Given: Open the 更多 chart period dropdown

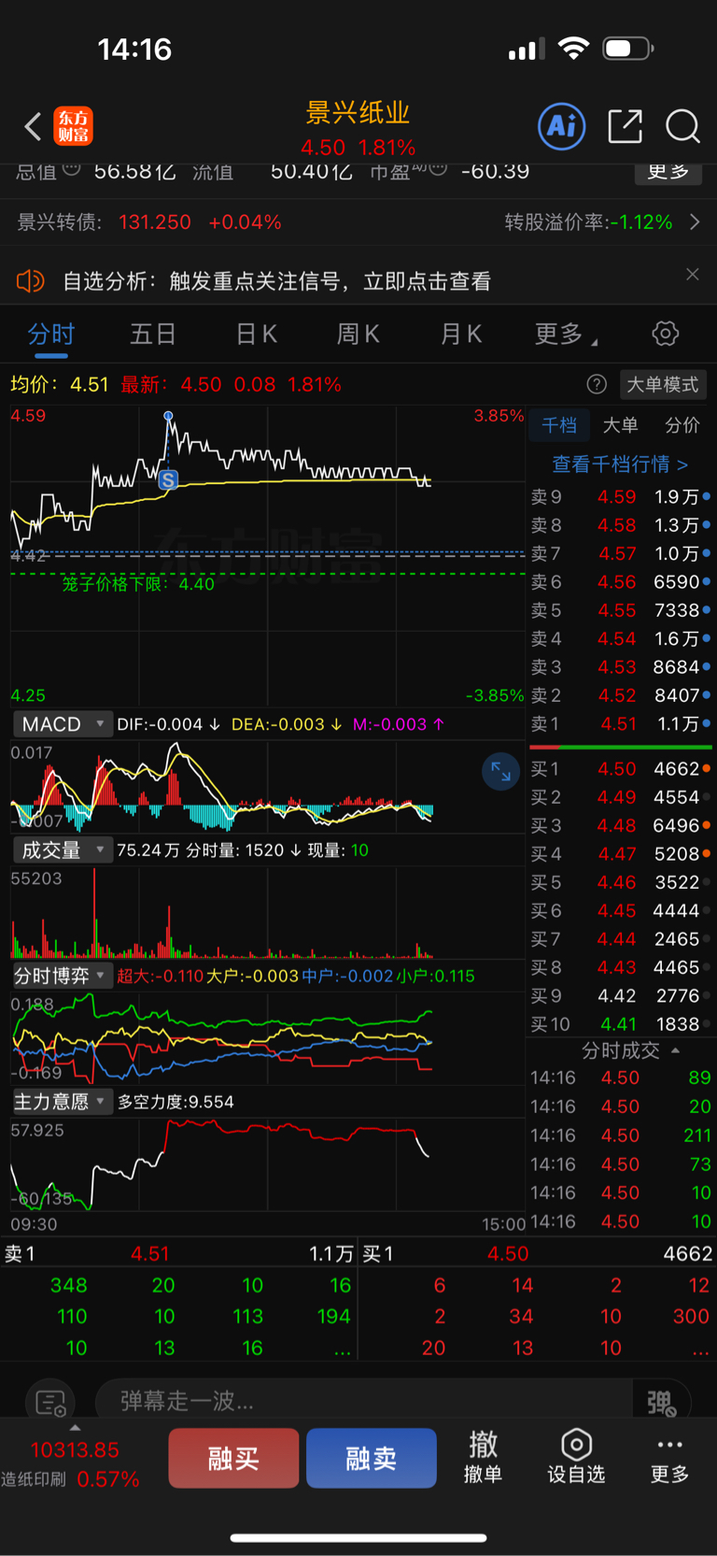Looking at the screenshot, I should [x=565, y=334].
